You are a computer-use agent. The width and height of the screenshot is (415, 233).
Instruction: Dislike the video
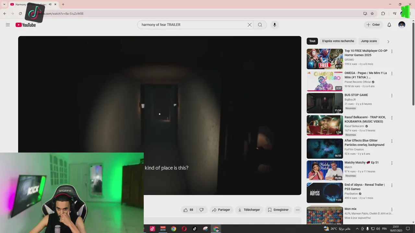[201, 210]
